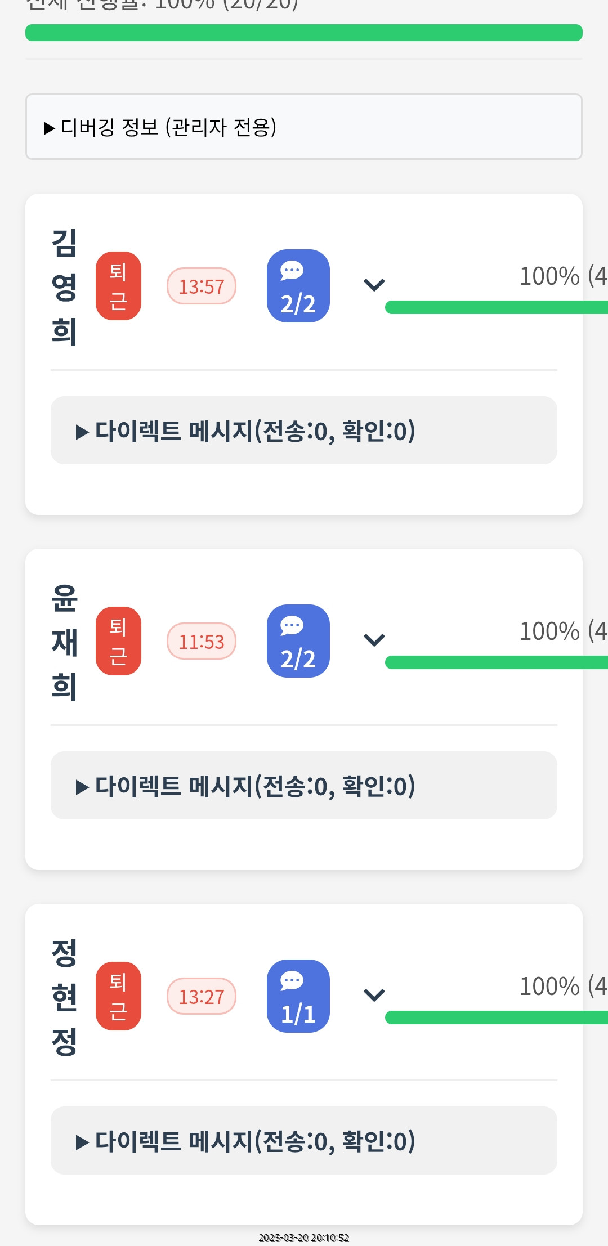The image size is (608, 1246).
Task: Click the 13:27 time badge
Action: [201, 997]
